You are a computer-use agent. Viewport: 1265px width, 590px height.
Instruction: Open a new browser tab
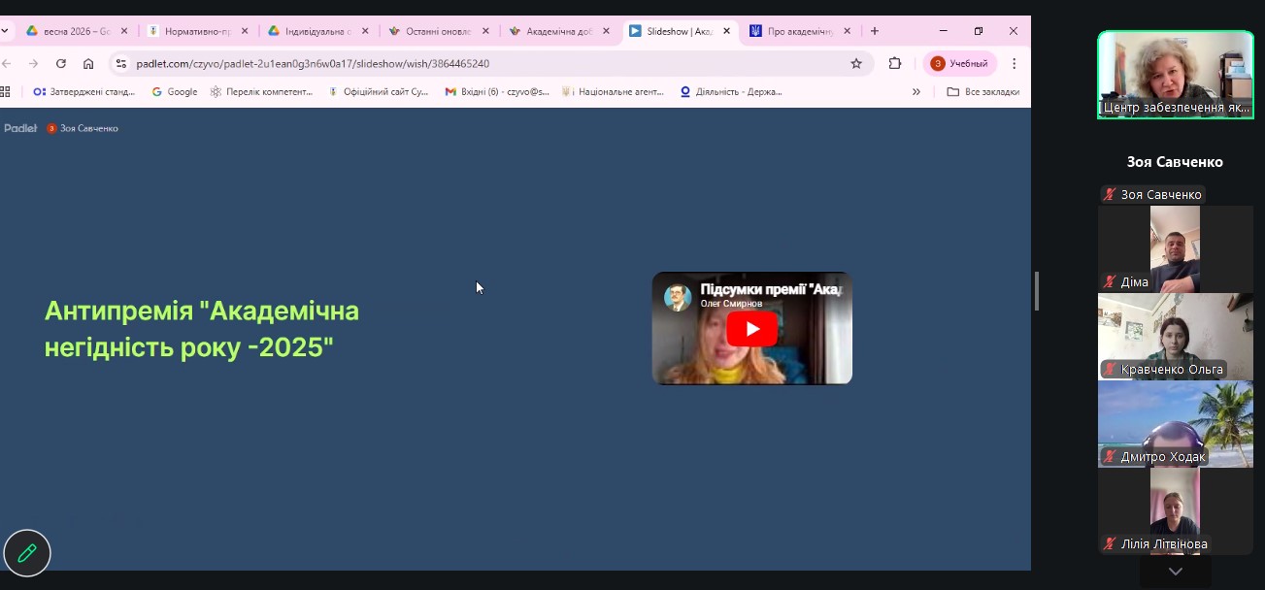coord(874,31)
